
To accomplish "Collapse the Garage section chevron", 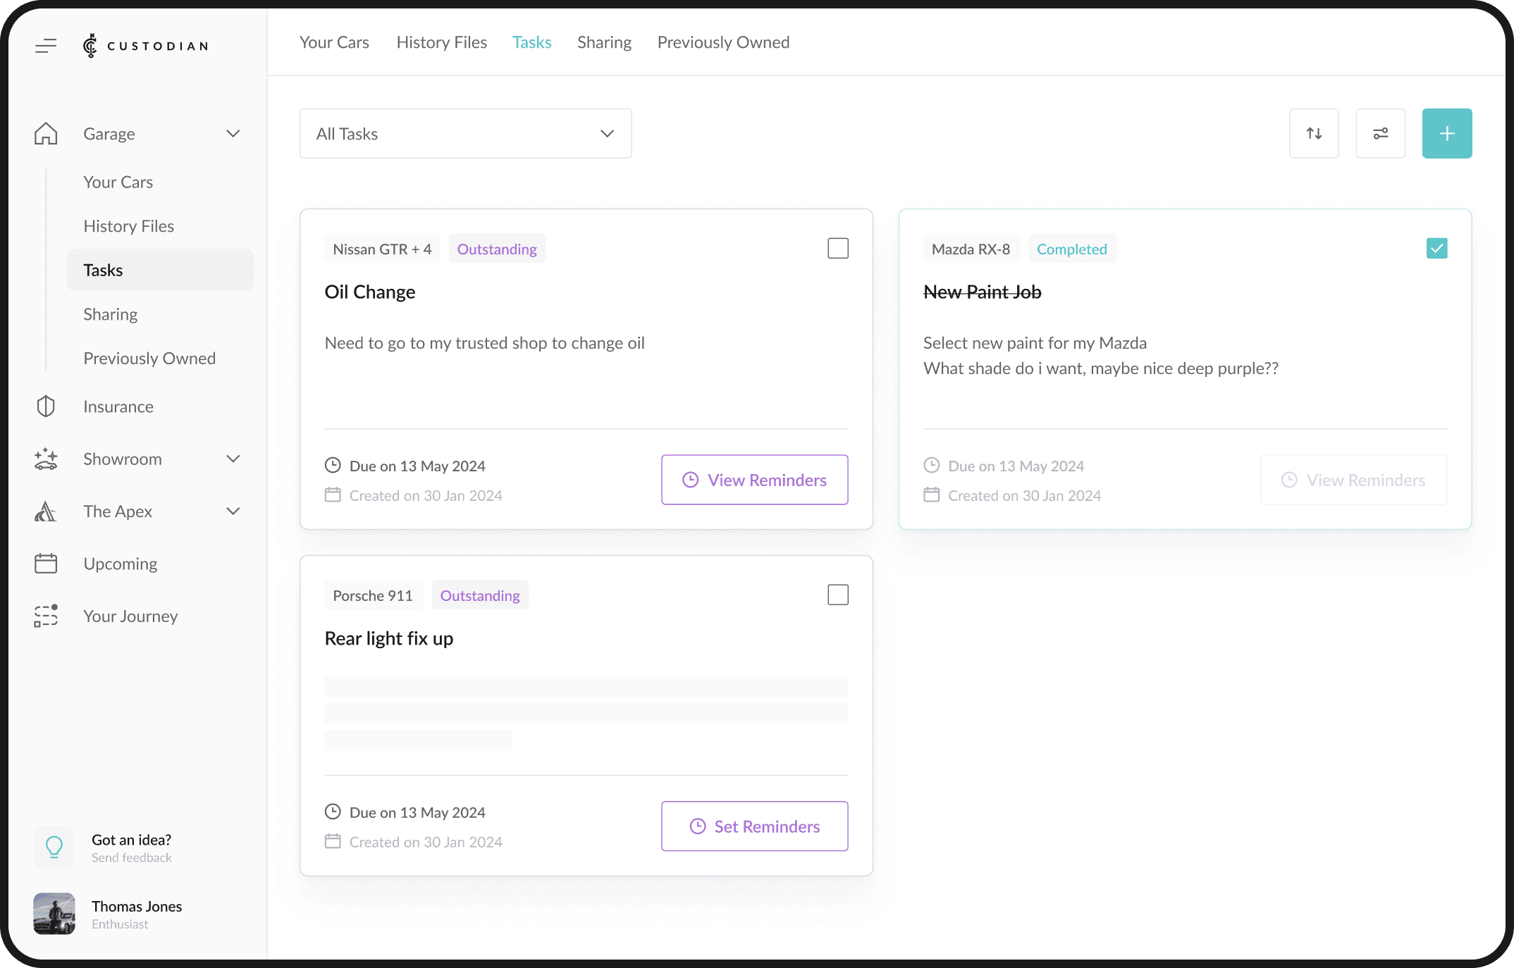I will point(233,134).
